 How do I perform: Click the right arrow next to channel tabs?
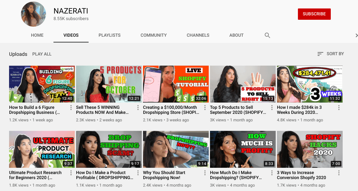coord(356,35)
